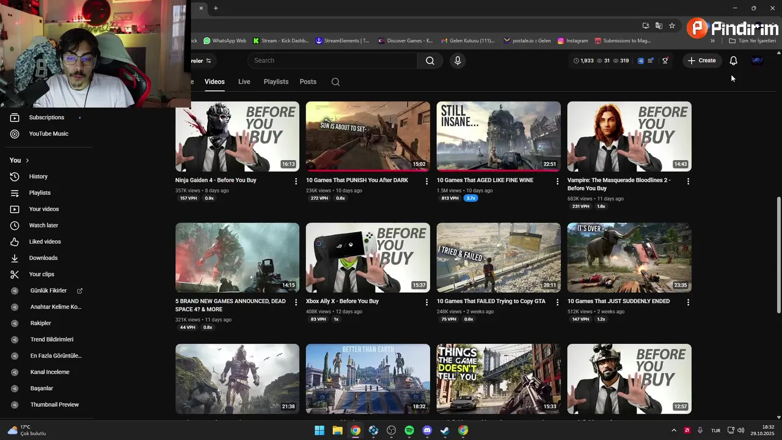The height and width of the screenshot is (440, 782).
Task: Click the translate page icon in address bar
Action: 659,26
